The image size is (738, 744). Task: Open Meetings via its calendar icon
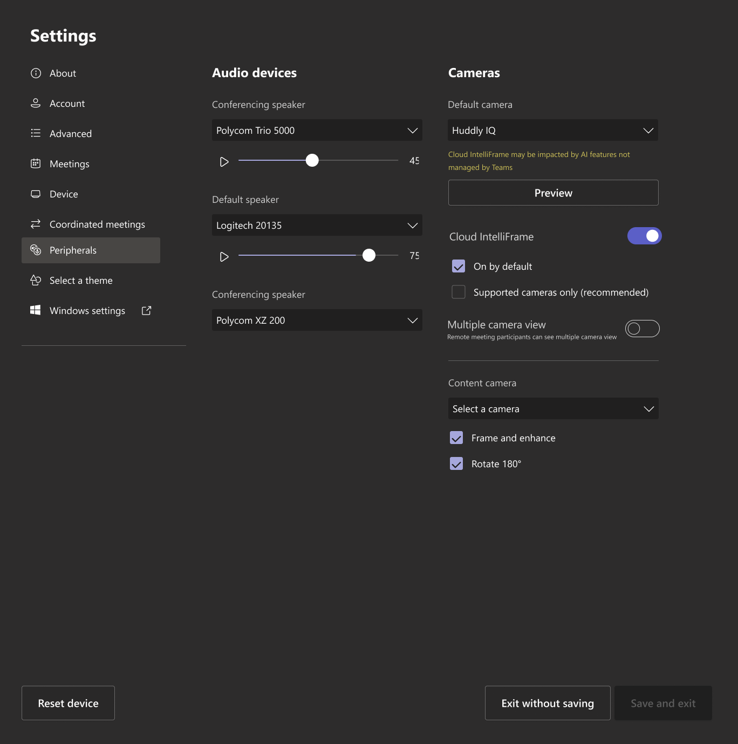(36, 163)
